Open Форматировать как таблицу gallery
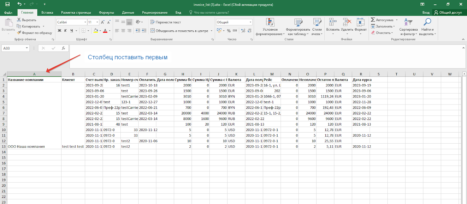 point(298,27)
